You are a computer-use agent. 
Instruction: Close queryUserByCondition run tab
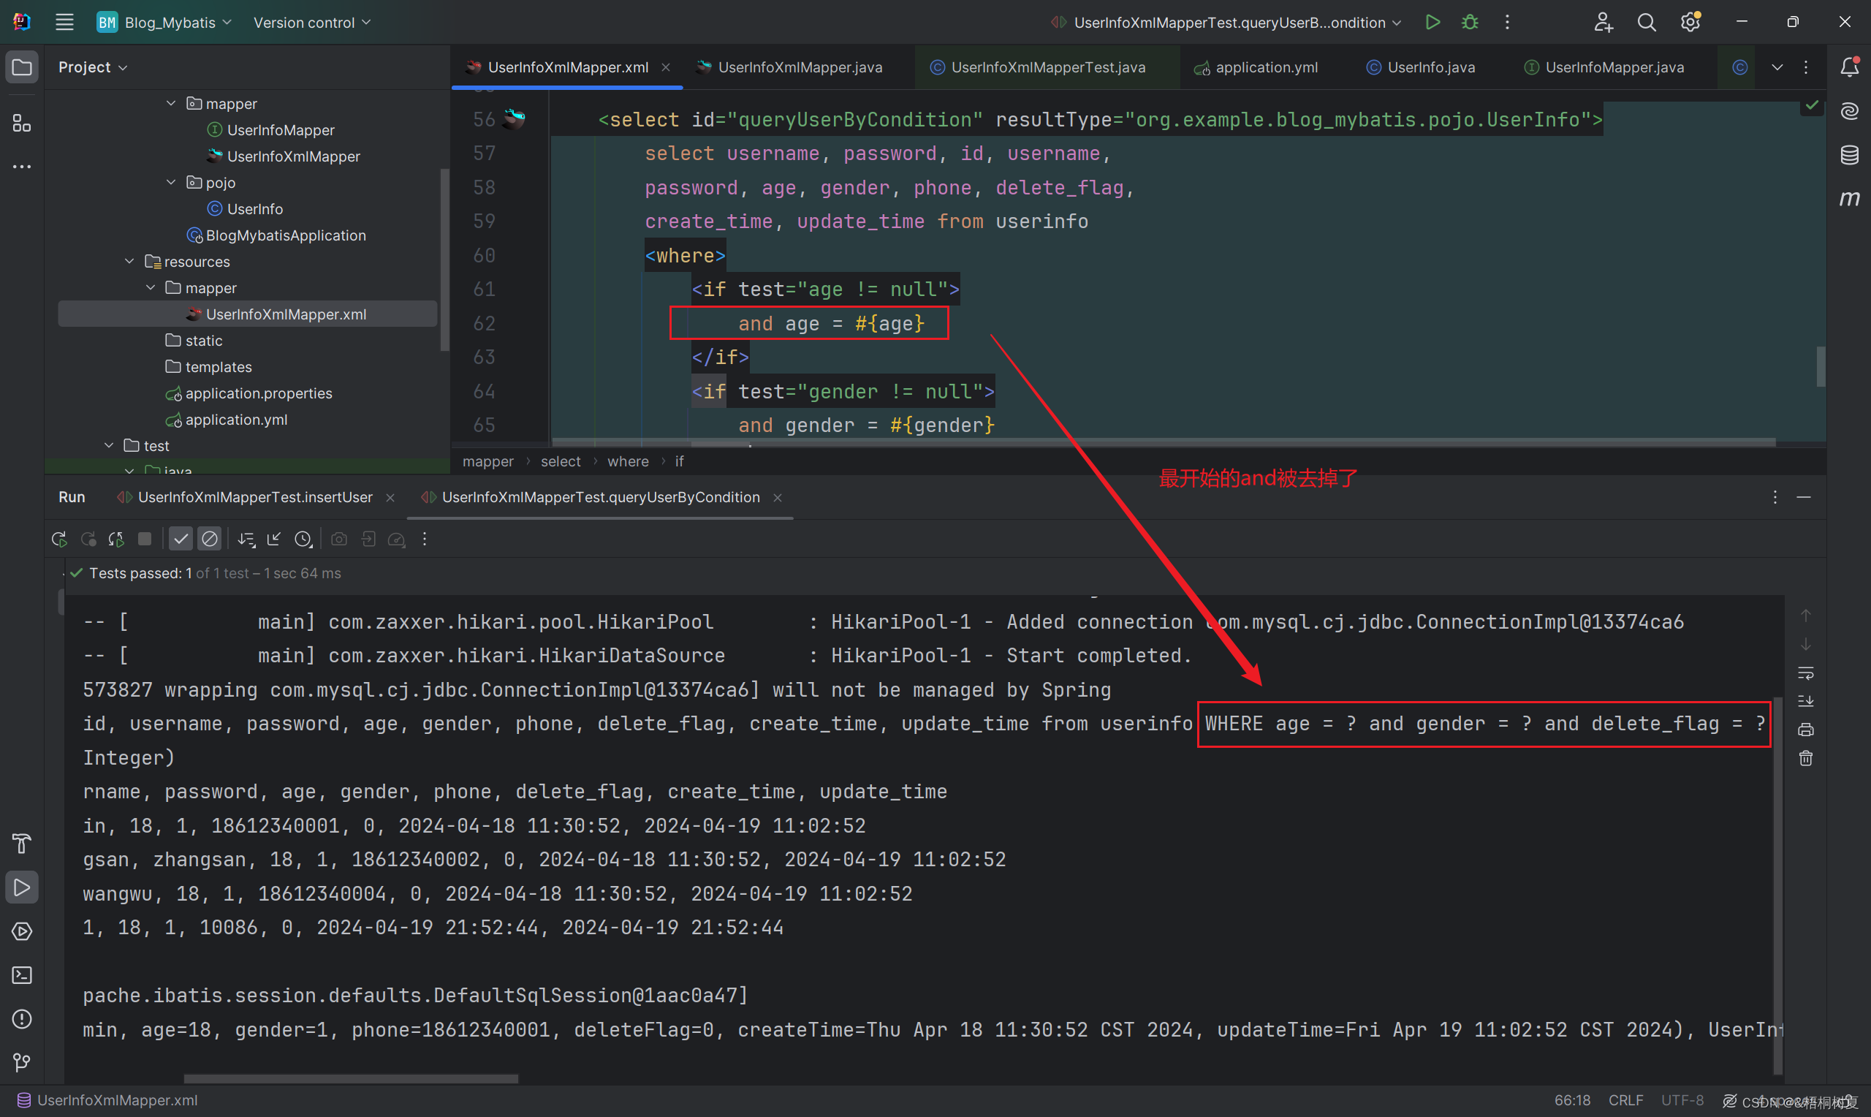(x=778, y=498)
